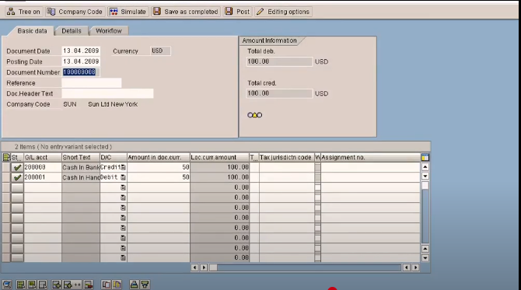Click the insert single row icon
The width and height of the screenshot is (521, 290).
[x=57, y=285]
